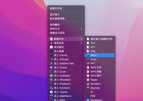Click the 进入终端 terminal icon
Viewport: 143px width, 101px height.
coord(51,51)
